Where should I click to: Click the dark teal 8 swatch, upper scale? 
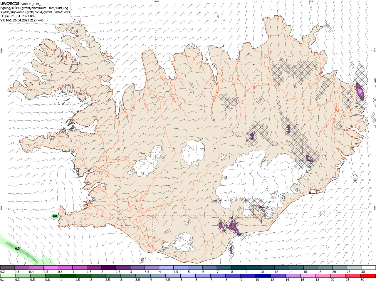(x=238, y=268)
